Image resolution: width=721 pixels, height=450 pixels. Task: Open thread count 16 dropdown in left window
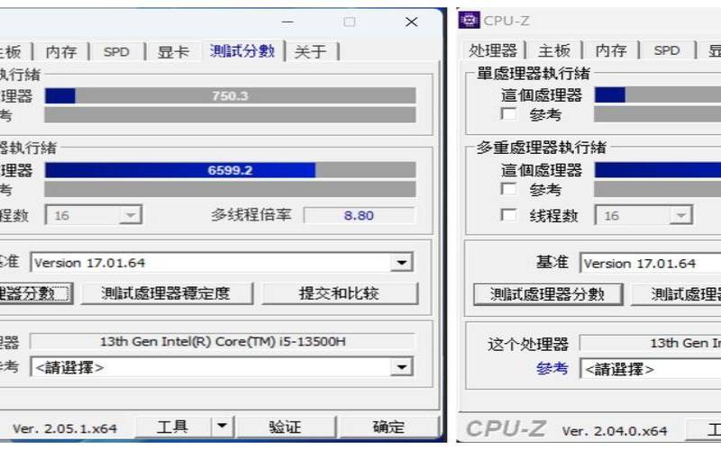[x=94, y=215]
